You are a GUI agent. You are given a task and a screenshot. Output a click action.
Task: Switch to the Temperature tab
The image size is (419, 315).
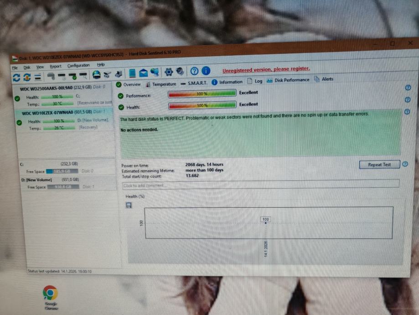click(x=161, y=84)
